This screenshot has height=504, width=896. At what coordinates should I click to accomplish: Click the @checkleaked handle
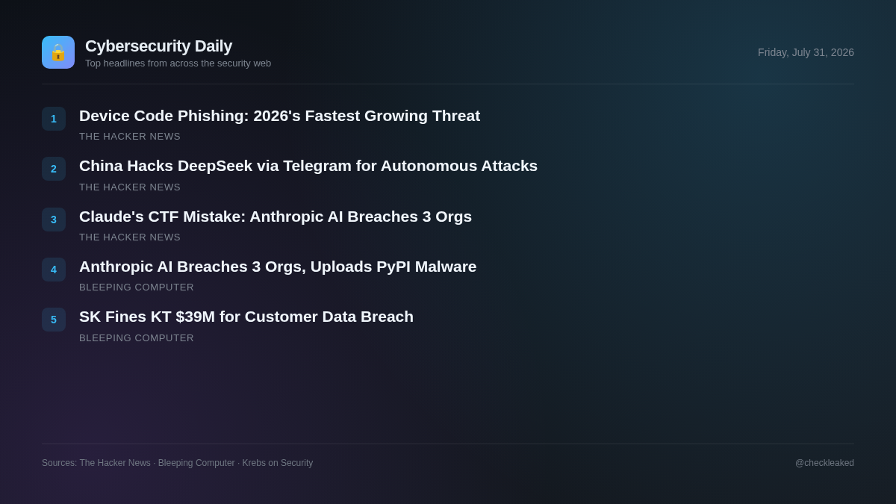pos(824,463)
